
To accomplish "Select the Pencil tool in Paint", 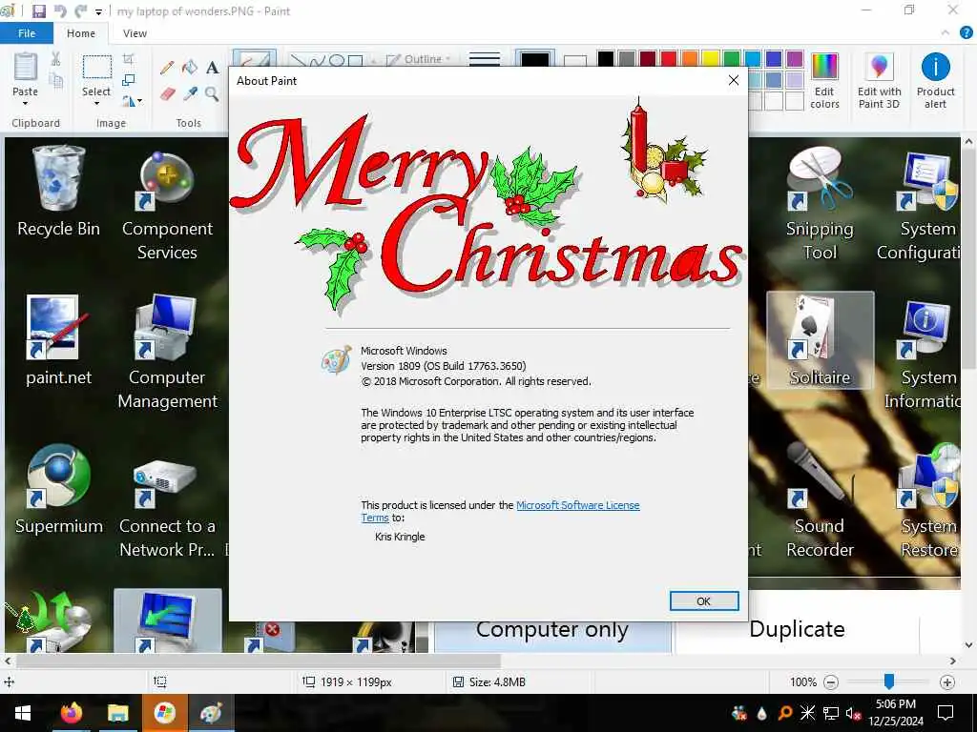I will pyautogui.click(x=166, y=68).
